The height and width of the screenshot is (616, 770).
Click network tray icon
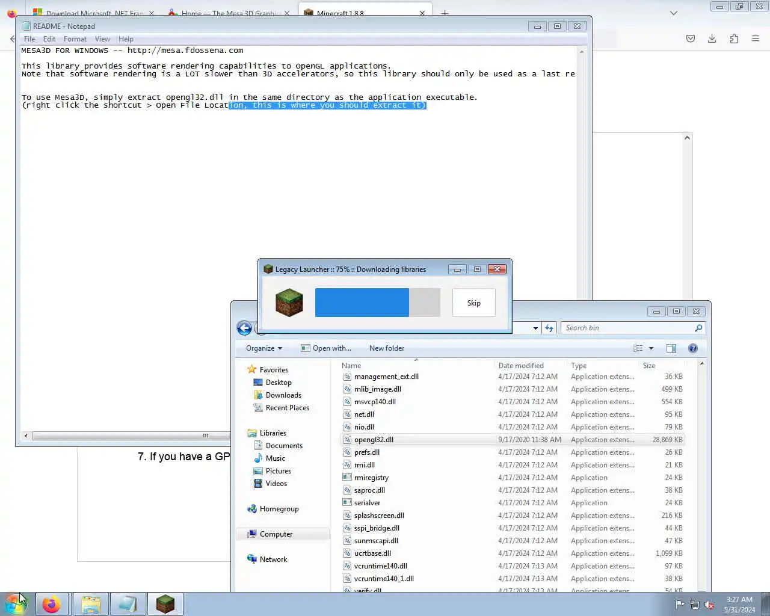[695, 605]
